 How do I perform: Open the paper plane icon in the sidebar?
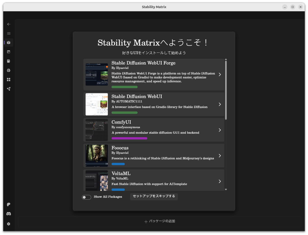coord(9,89)
